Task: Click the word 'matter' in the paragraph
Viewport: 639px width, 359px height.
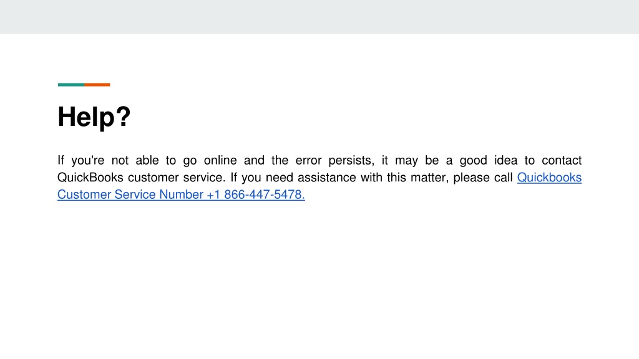Action: click(428, 178)
